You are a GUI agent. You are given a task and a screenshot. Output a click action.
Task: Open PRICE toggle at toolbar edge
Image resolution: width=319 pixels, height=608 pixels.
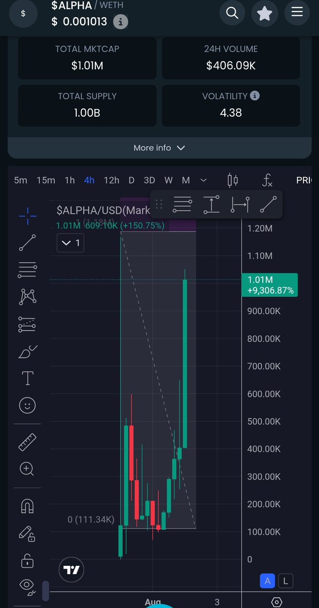304,181
